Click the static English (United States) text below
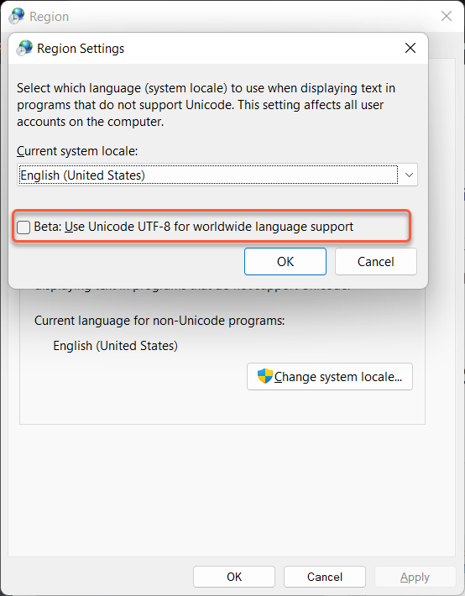 click(115, 346)
